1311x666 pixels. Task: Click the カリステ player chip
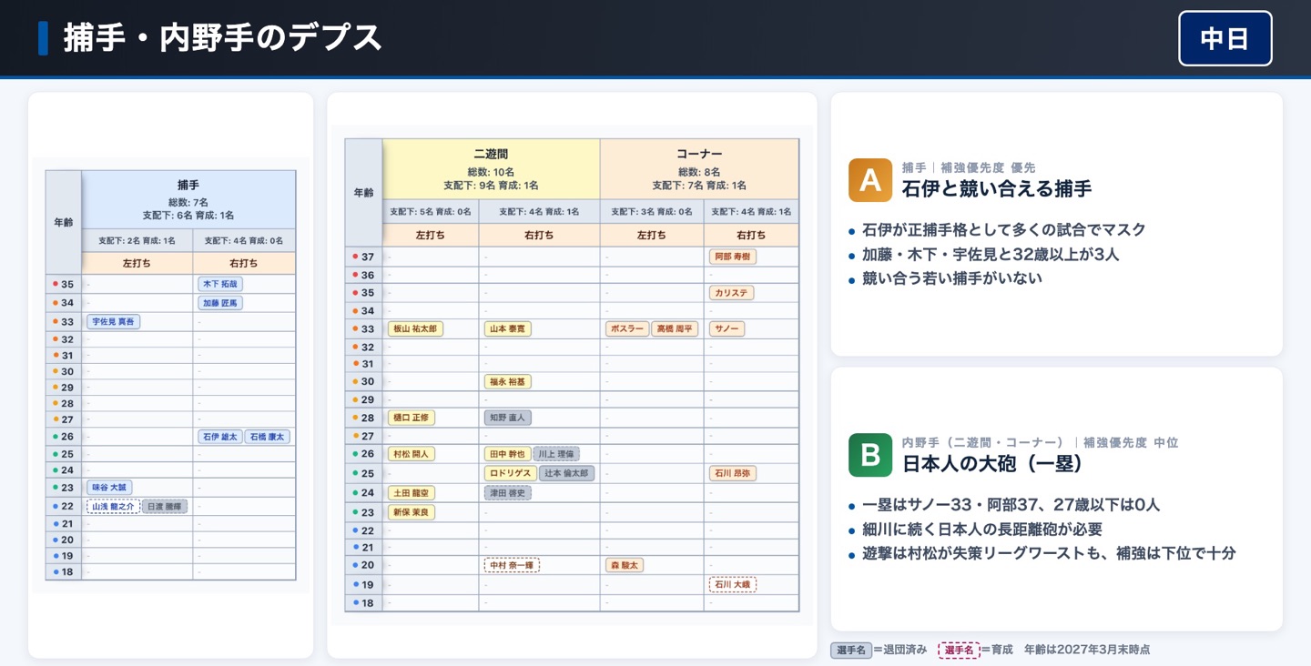pos(732,293)
